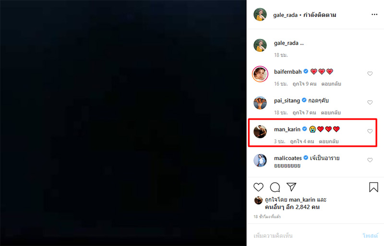This screenshot has width=384, height=246.
Task: Like baifernbah's comment heart
Action: pyautogui.click(x=370, y=73)
